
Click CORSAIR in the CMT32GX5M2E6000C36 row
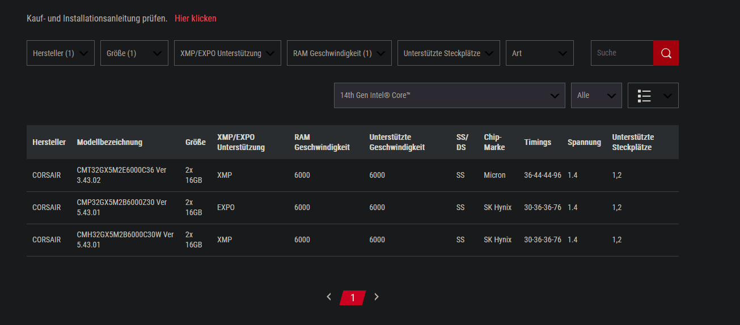pyautogui.click(x=46, y=176)
